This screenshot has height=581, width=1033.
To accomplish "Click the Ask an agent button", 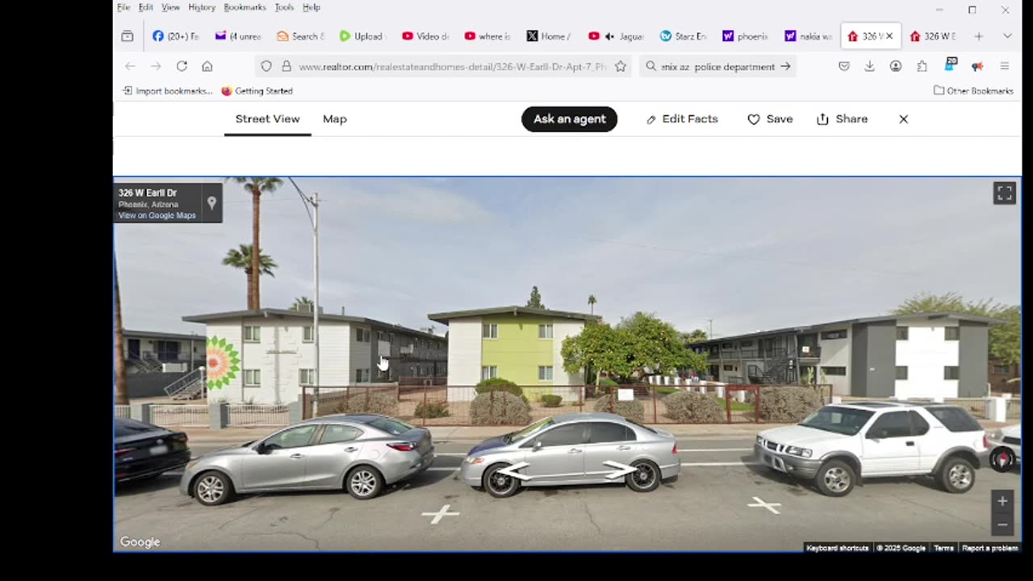I will pos(569,119).
